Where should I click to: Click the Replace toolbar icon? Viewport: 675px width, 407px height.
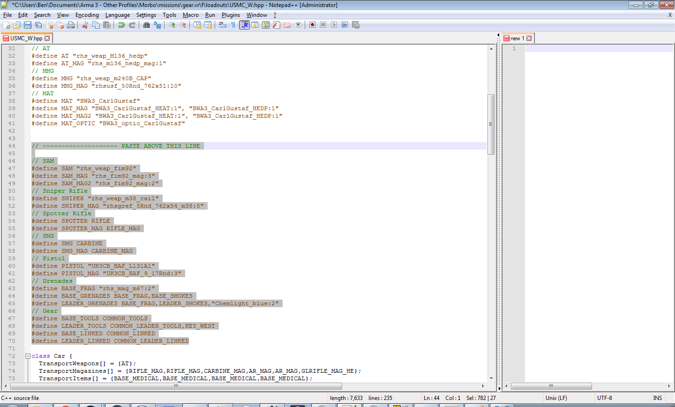[x=157, y=25]
